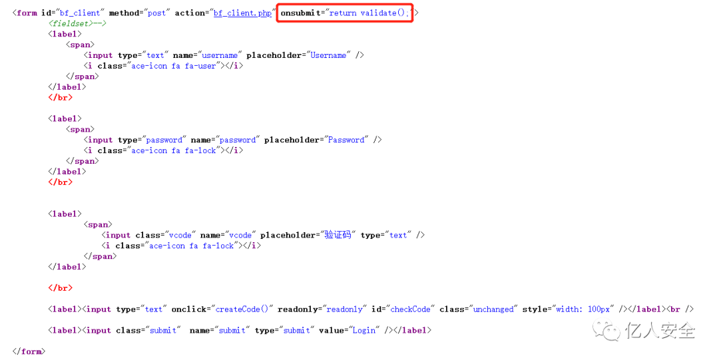Click the id value "checkCode"

coord(410,309)
